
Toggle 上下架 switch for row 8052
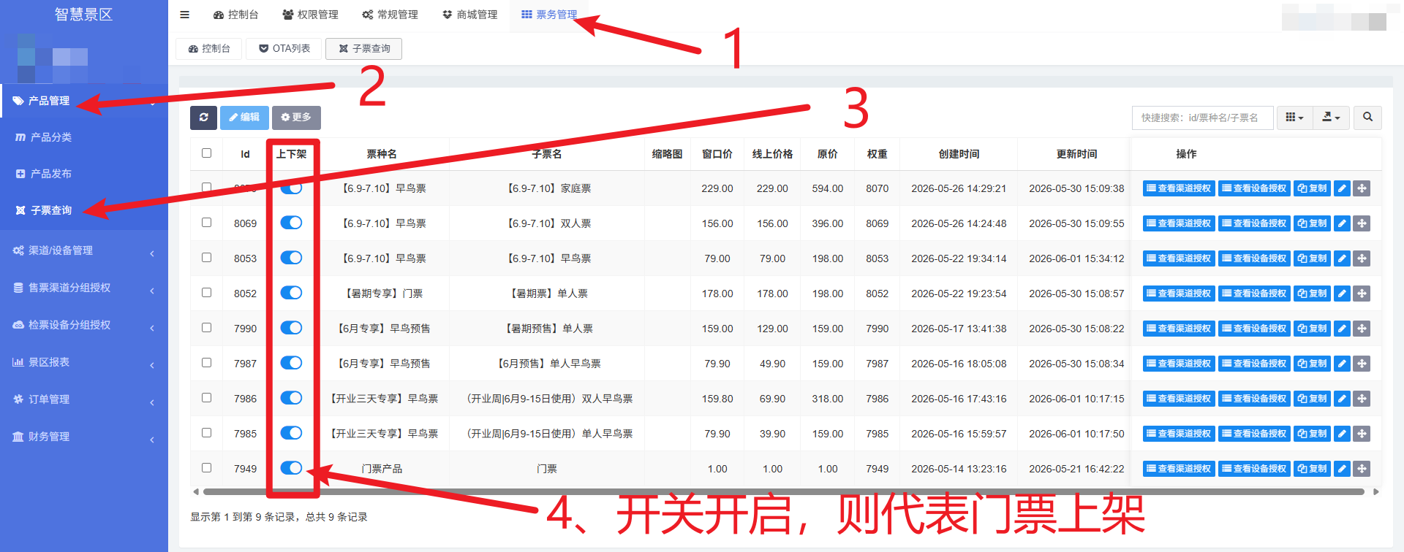(x=291, y=293)
